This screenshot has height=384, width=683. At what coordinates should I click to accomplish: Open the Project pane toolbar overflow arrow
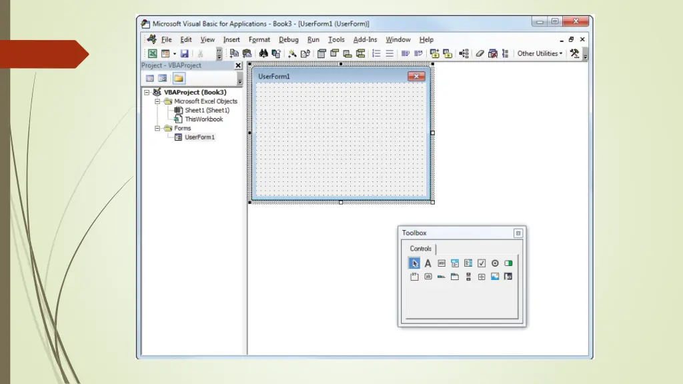(x=239, y=79)
